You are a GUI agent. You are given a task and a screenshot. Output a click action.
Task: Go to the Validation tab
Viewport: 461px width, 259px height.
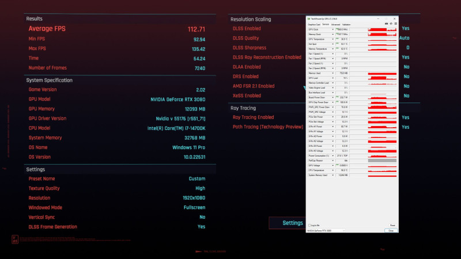[346, 25]
